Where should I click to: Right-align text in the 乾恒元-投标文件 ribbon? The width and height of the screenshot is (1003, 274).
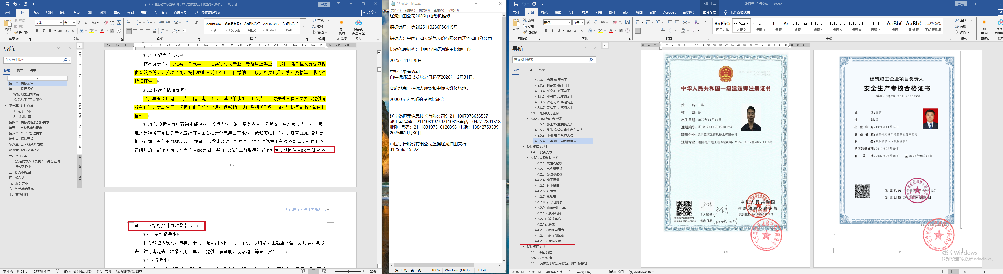(x=650, y=30)
